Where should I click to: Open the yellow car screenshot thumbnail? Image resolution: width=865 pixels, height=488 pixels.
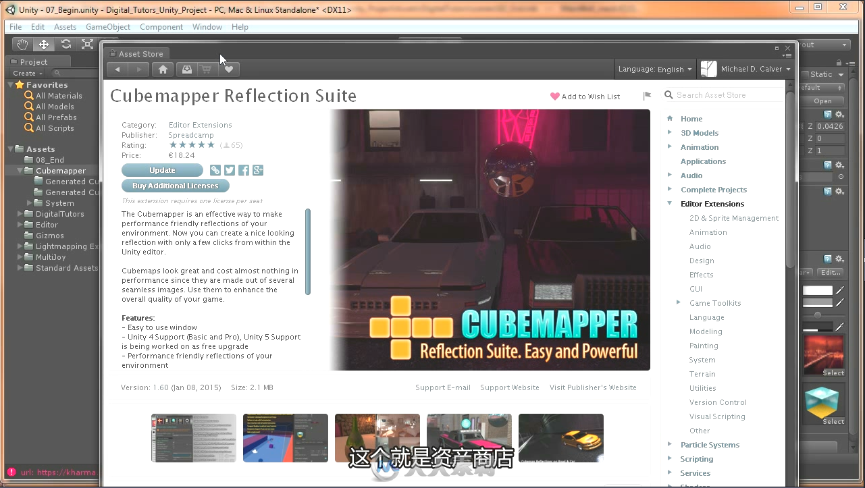click(x=561, y=438)
